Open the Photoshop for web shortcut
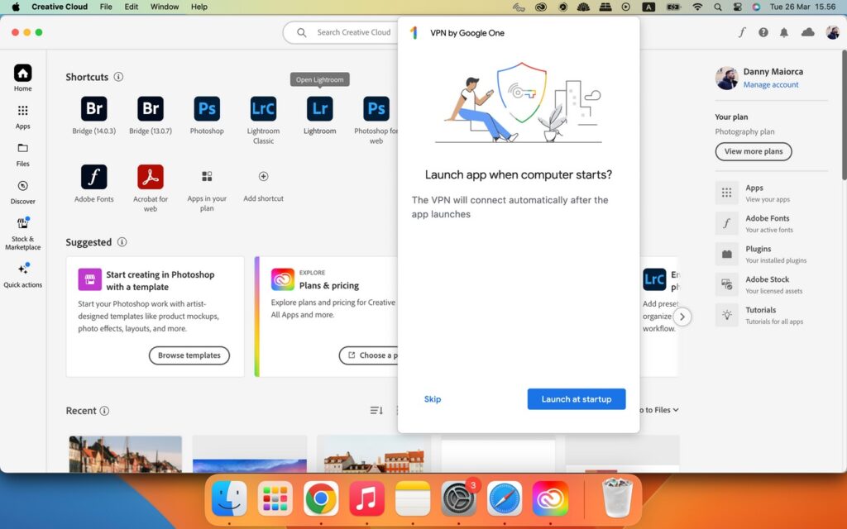847x529 pixels. pyautogui.click(x=376, y=108)
